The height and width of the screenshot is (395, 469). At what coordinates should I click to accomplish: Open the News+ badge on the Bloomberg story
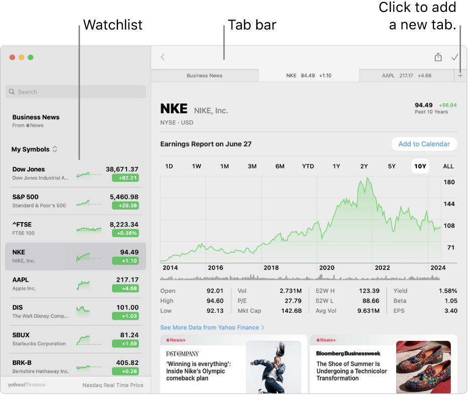(326, 340)
